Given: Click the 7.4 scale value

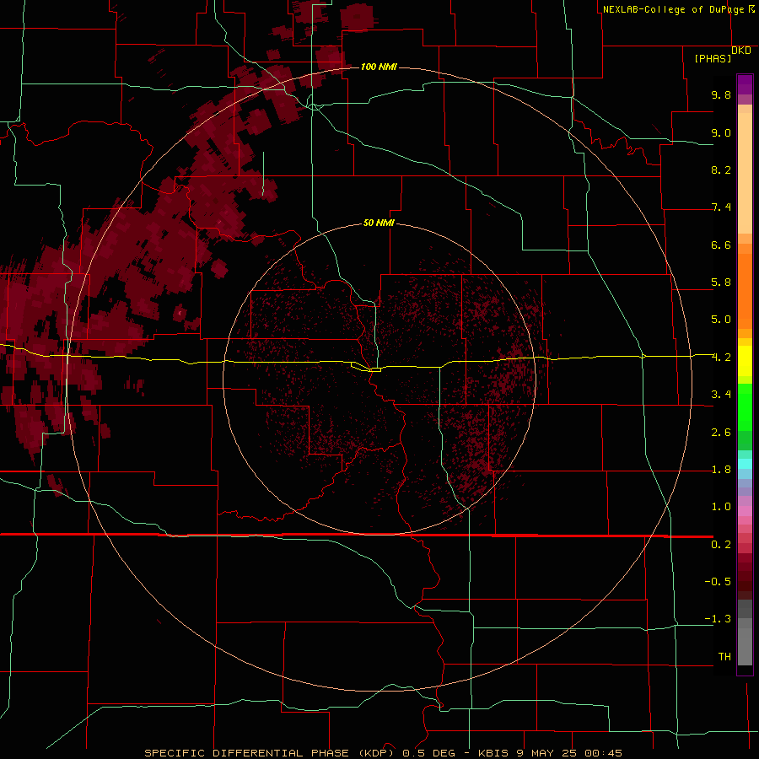Looking at the screenshot, I should click(721, 207).
